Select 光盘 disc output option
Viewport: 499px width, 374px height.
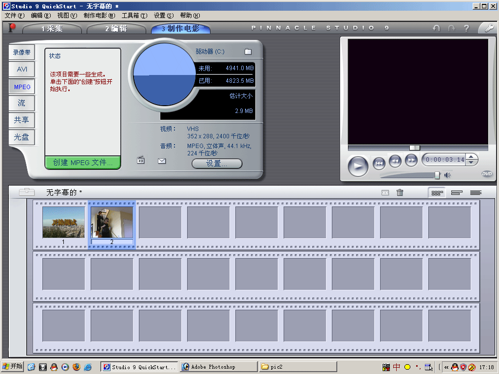click(x=21, y=137)
